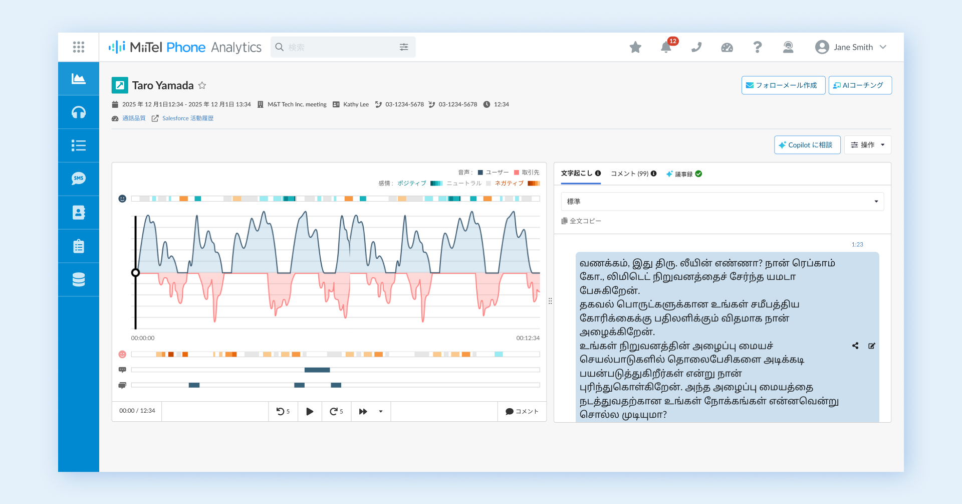
Task: Click the phone dial icon in header
Action: 696,47
